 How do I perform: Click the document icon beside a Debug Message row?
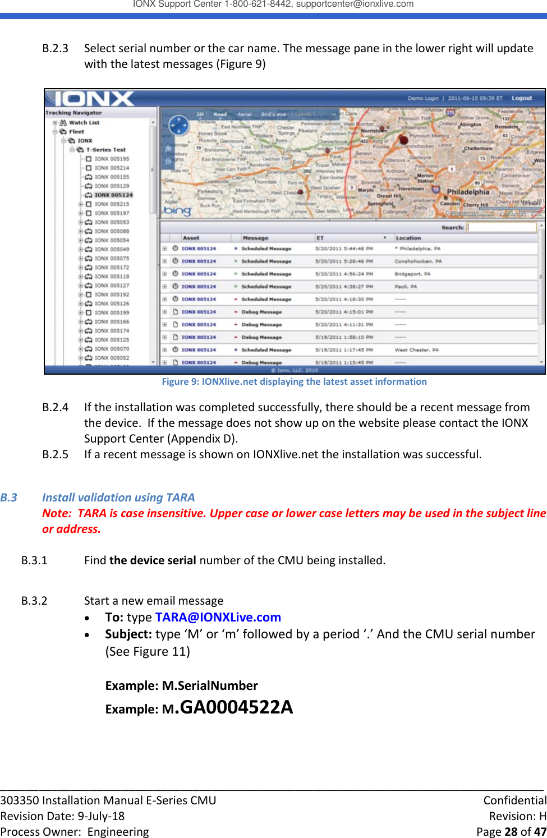pyautogui.click(x=176, y=312)
